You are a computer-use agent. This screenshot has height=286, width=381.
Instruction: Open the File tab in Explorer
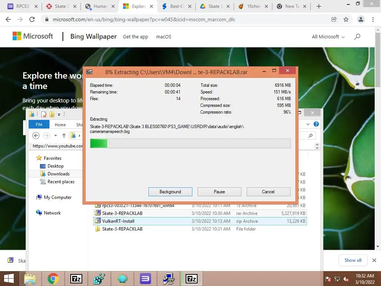click(39, 124)
